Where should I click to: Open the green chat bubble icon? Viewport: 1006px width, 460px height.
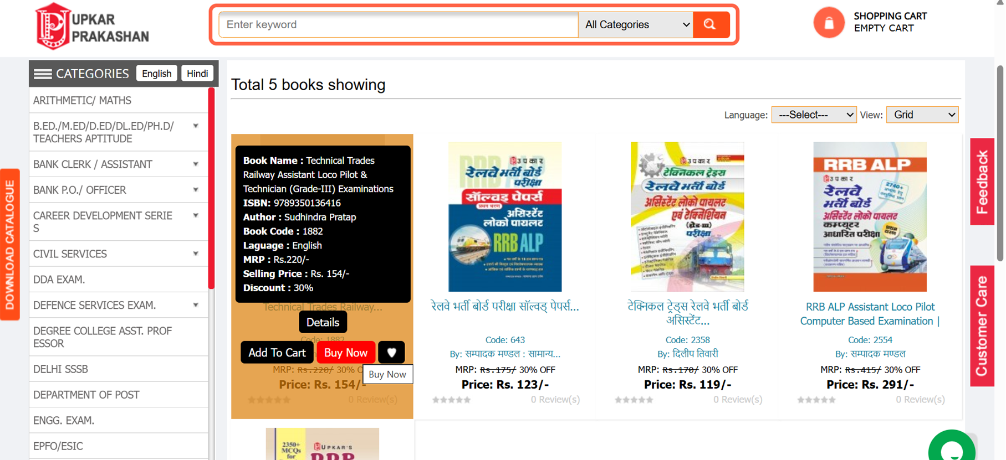coord(952,446)
